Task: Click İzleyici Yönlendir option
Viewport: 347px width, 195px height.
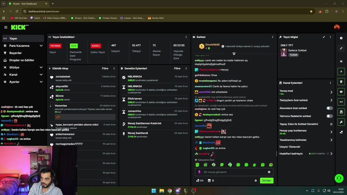Action: (290, 147)
